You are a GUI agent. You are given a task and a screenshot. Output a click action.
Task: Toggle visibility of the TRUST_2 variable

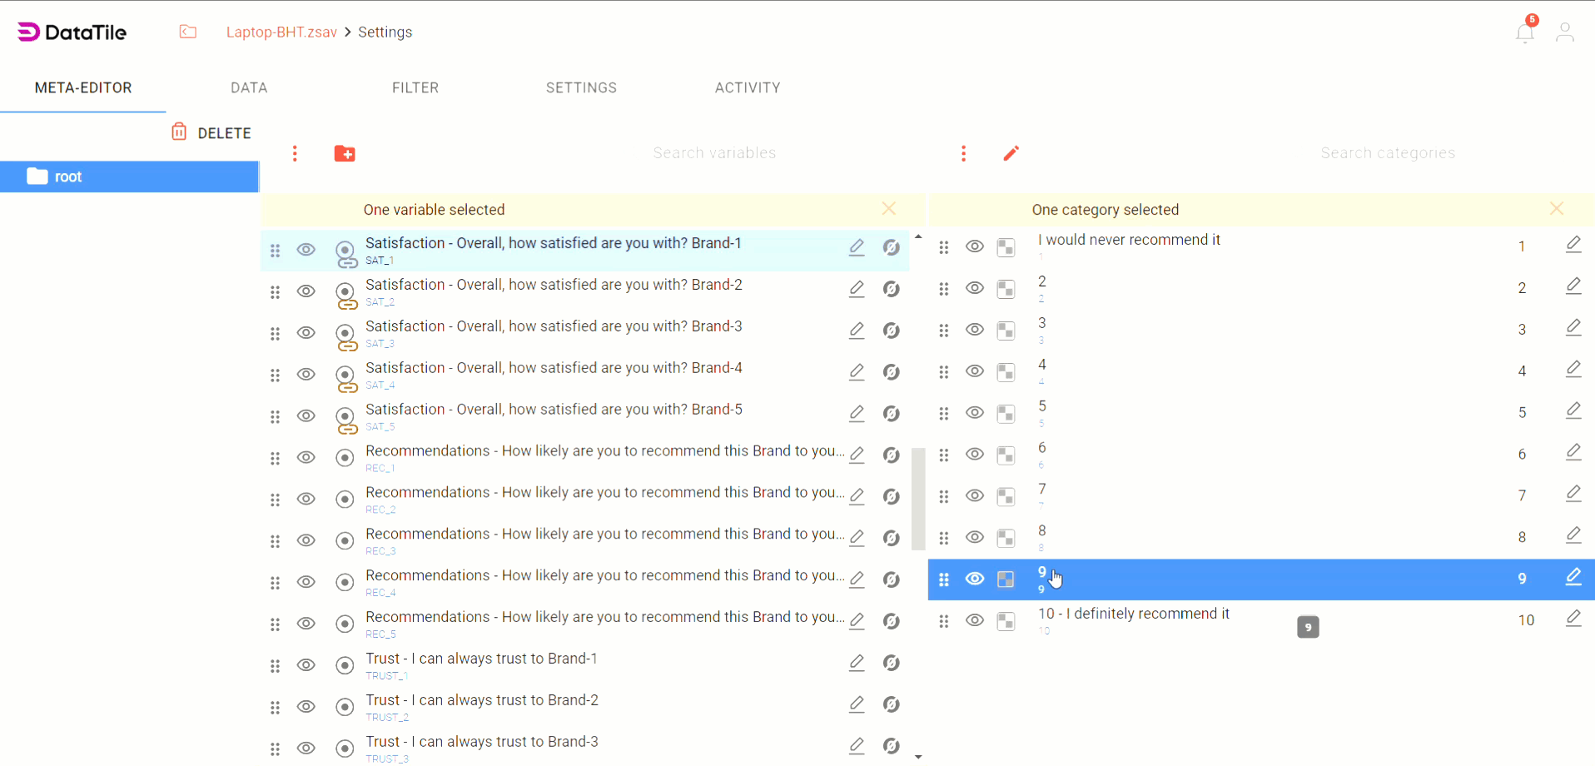pyautogui.click(x=306, y=707)
